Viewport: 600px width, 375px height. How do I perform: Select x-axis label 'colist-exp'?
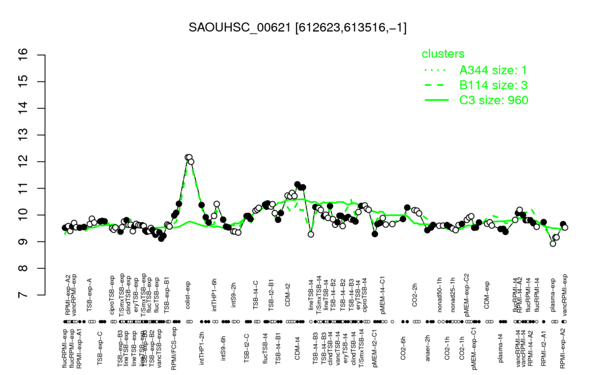point(188,295)
